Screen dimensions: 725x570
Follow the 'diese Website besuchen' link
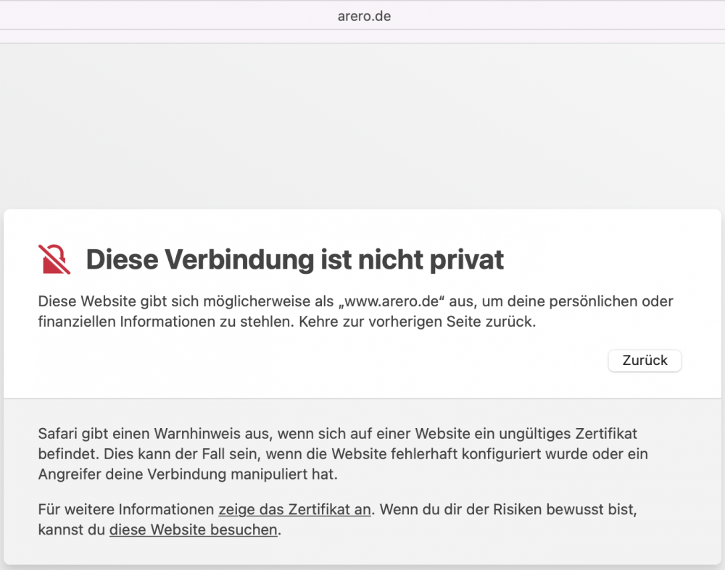click(194, 530)
